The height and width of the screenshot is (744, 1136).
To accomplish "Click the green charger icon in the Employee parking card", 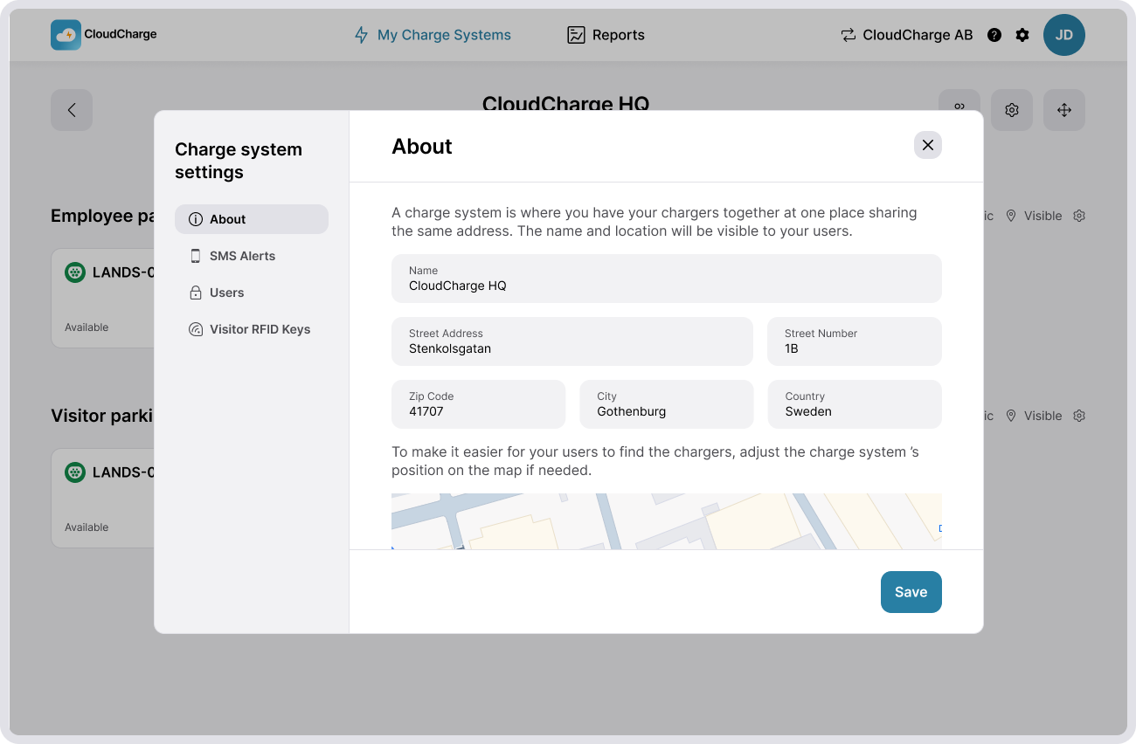I will (75, 272).
